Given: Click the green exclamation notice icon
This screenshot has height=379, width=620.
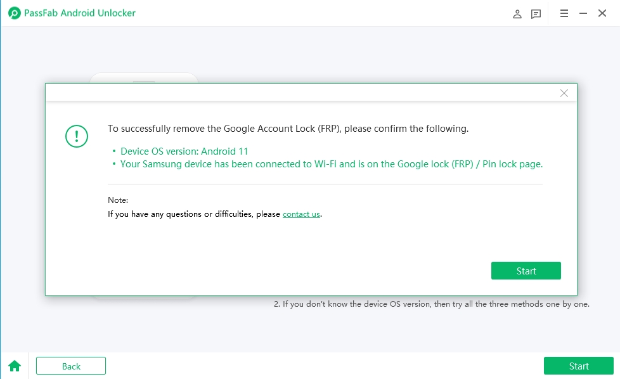Looking at the screenshot, I should point(77,136).
